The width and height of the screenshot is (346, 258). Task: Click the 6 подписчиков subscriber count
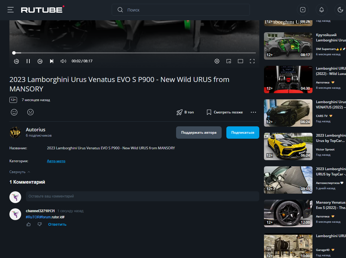coord(39,135)
